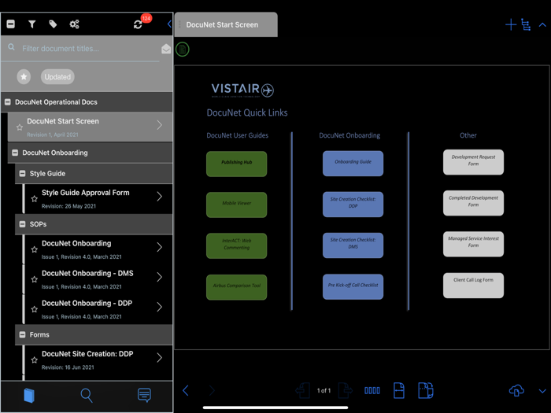Open the Managed Service Interest Form

tap(473, 244)
